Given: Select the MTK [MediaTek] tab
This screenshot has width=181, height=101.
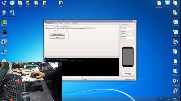Looking at the screenshot, I should pyautogui.click(x=49, y=26).
